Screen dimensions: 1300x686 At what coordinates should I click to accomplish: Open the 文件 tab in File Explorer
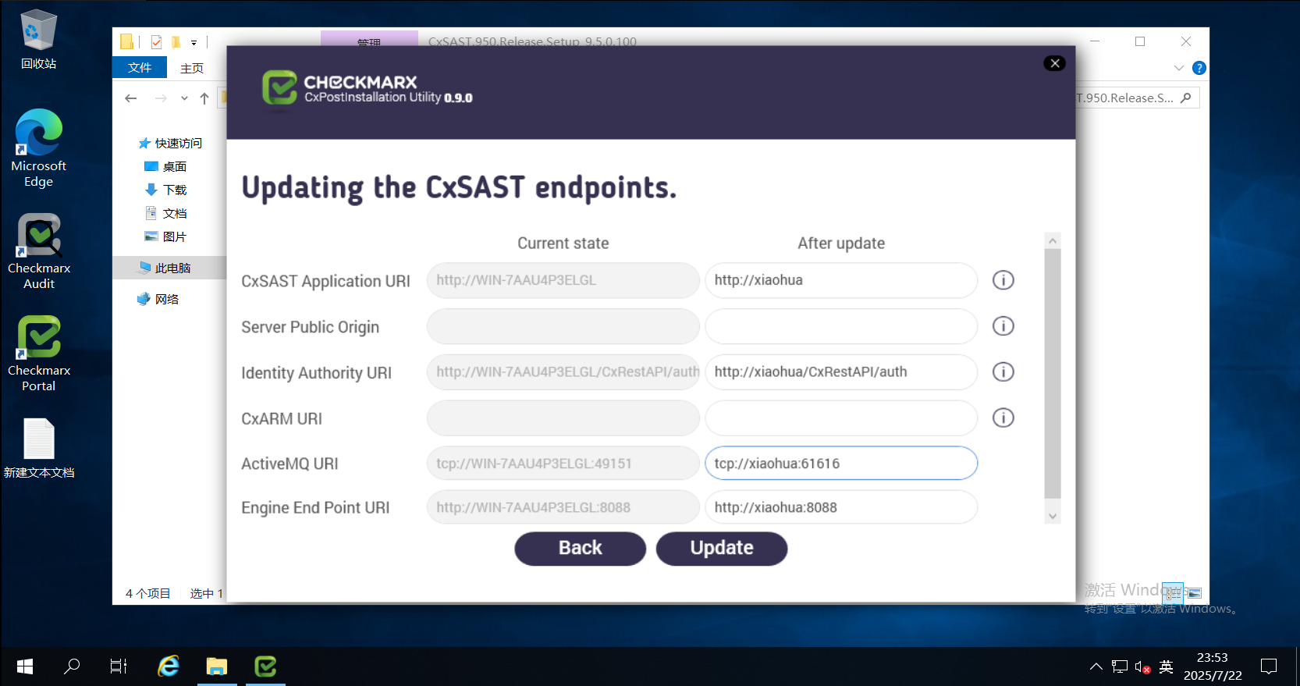tap(140, 68)
